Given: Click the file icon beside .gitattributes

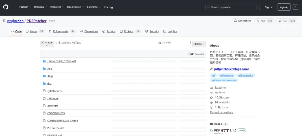Looking at the screenshot, I should 44,91.
